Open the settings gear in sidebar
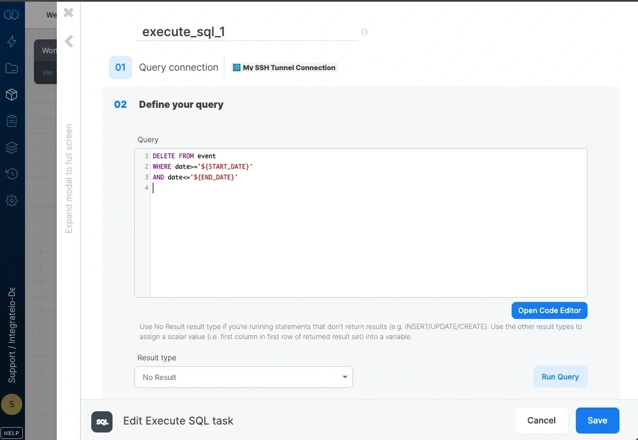638x440 pixels. [x=12, y=200]
